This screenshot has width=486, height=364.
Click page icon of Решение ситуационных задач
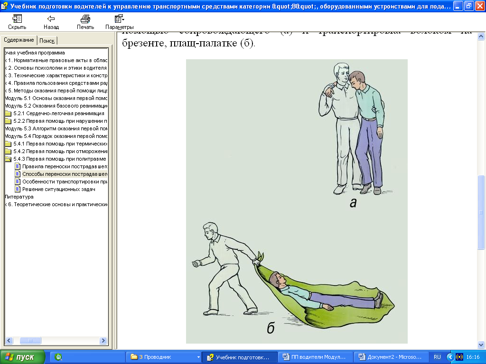(x=18, y=189)
